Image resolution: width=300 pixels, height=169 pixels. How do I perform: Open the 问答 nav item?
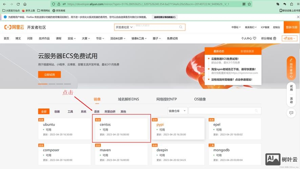tap(30, 39)
